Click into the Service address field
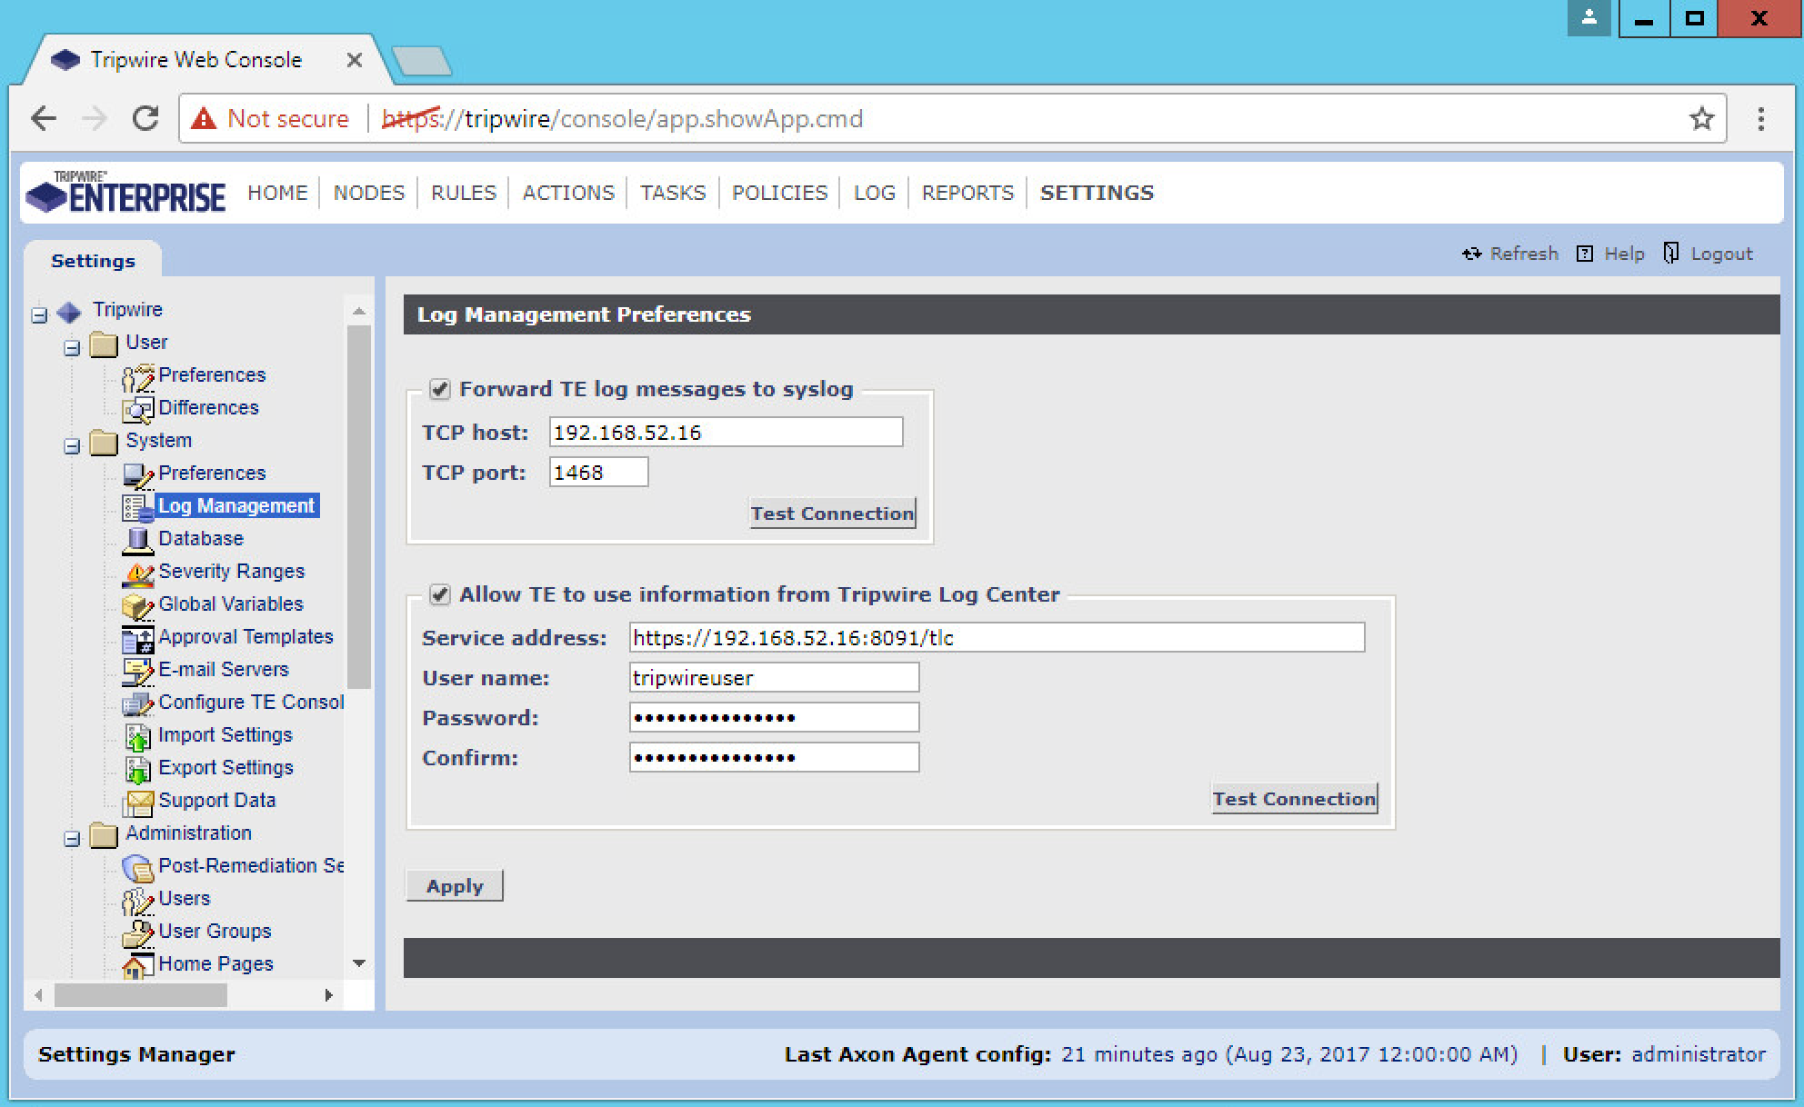Viewport: 1804px width, 1107px height. (996, 638)
